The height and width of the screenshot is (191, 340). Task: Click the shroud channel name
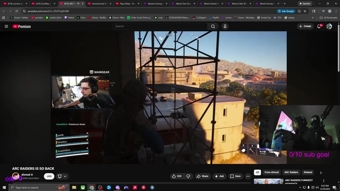(26, 175)
